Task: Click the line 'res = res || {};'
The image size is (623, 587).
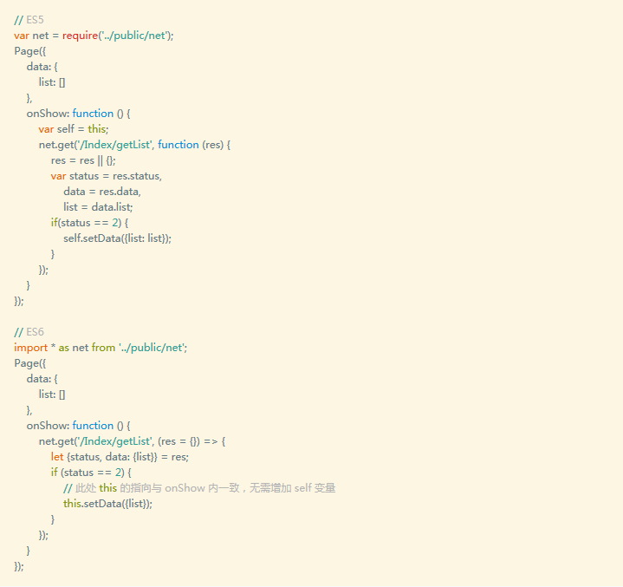Action: coord(83,160)
